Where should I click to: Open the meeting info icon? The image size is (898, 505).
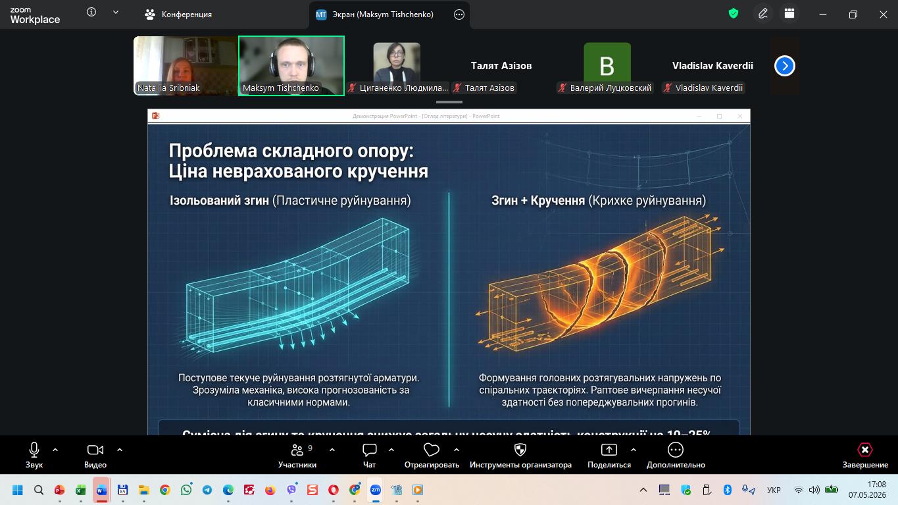pyautogui.click(x=91, y=12)
